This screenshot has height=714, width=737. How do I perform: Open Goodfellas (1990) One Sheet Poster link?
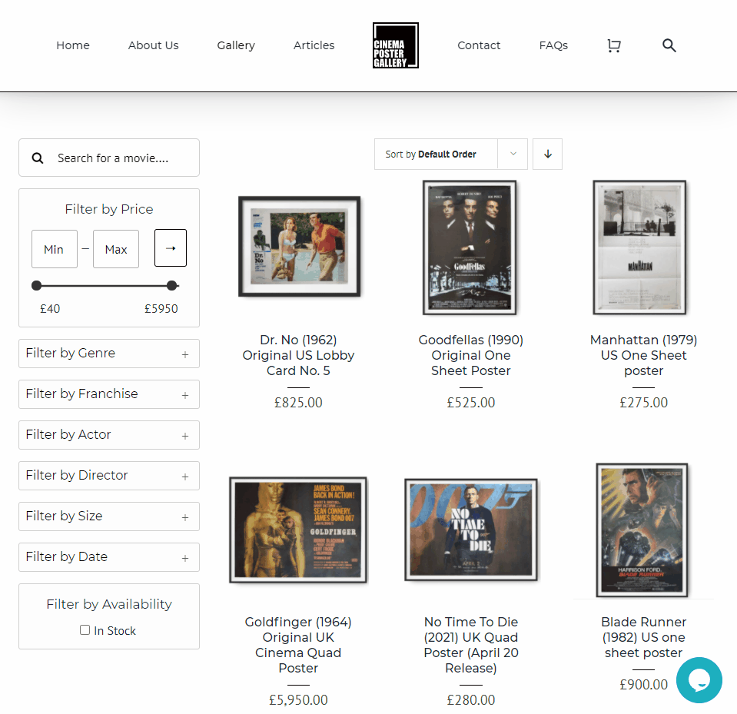click(x=471, y=355)
